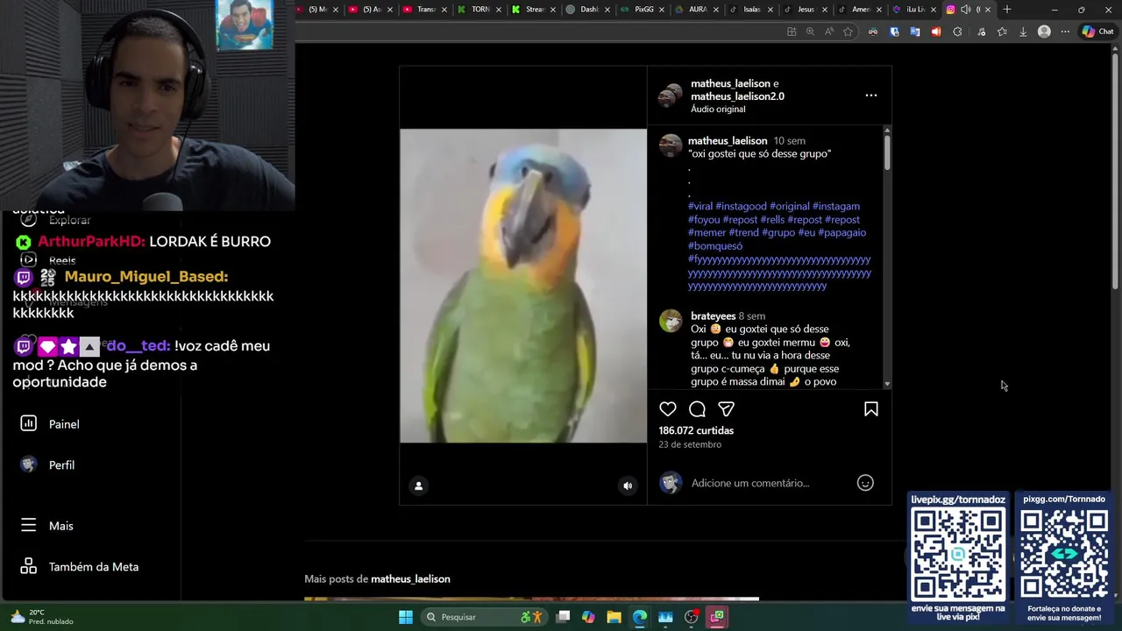1122x631 pixels.
Task: Open File Explorer from the taskbar
Action: (x=614, y=617)
